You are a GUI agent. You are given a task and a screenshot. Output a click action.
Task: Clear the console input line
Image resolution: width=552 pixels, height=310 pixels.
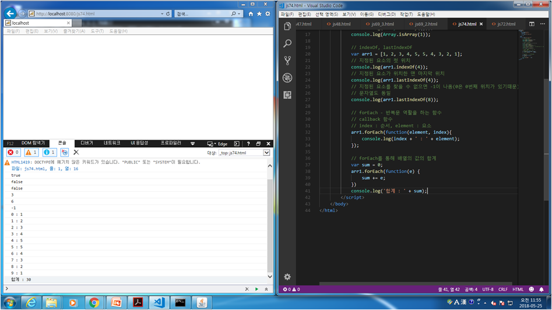point(247,289)
